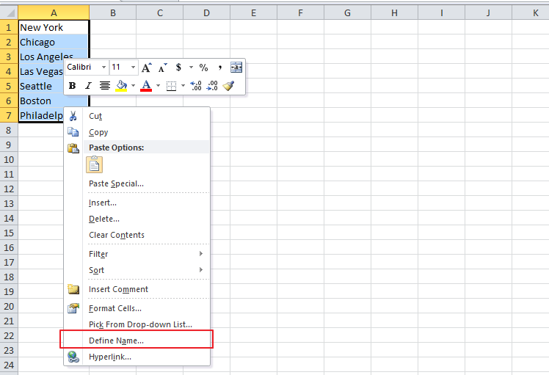Click the scissors Cut icon

[x=73, y=116]
